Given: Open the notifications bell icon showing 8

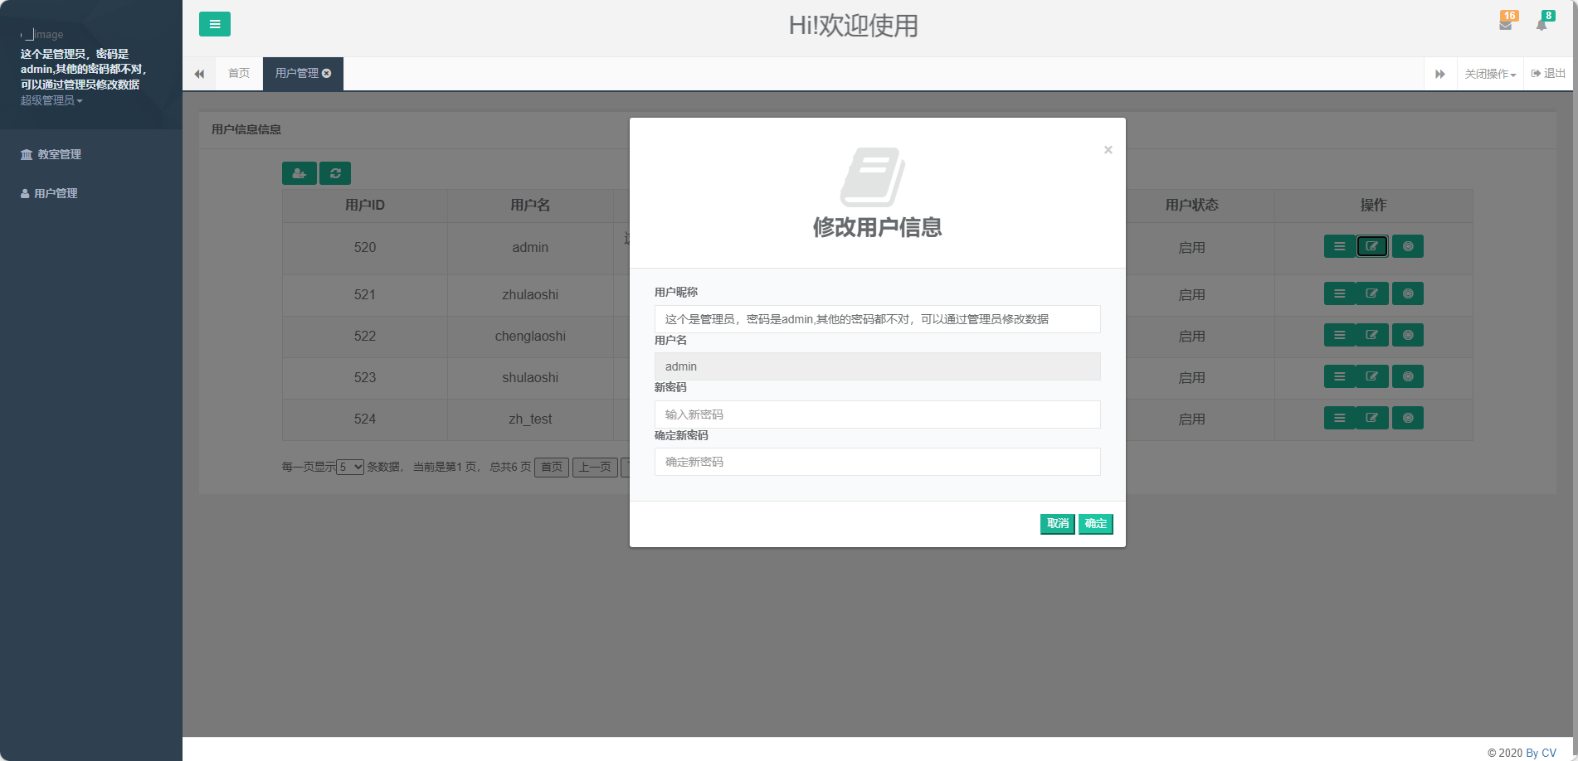Looking at the screenshot, I should pyautogui.click(x=1542, y=25).
